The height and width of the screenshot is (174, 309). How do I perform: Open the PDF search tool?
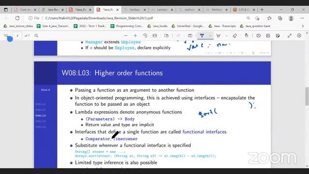pos(36,36)
